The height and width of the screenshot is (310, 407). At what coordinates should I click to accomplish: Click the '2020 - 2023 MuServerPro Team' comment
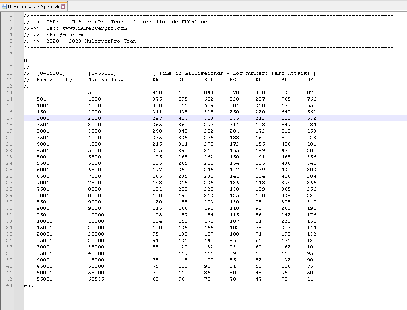91,41
